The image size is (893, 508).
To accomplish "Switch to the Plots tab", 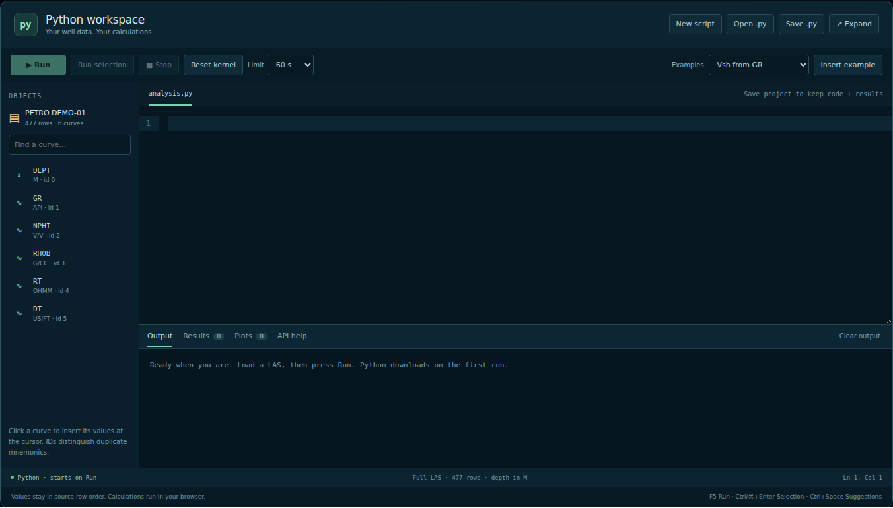I will pos(250,336).
